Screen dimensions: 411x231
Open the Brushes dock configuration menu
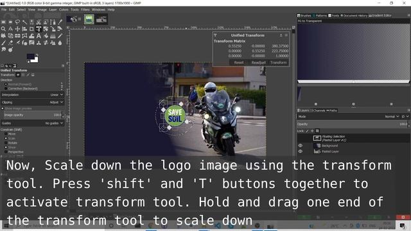pyautogui.click(x=408, y=15)
